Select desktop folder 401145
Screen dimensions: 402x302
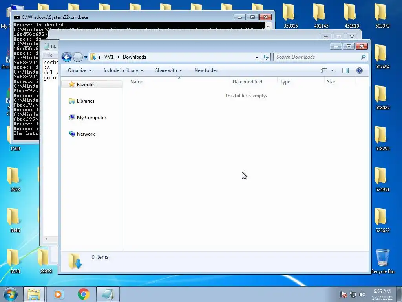[x=321, y=16]
